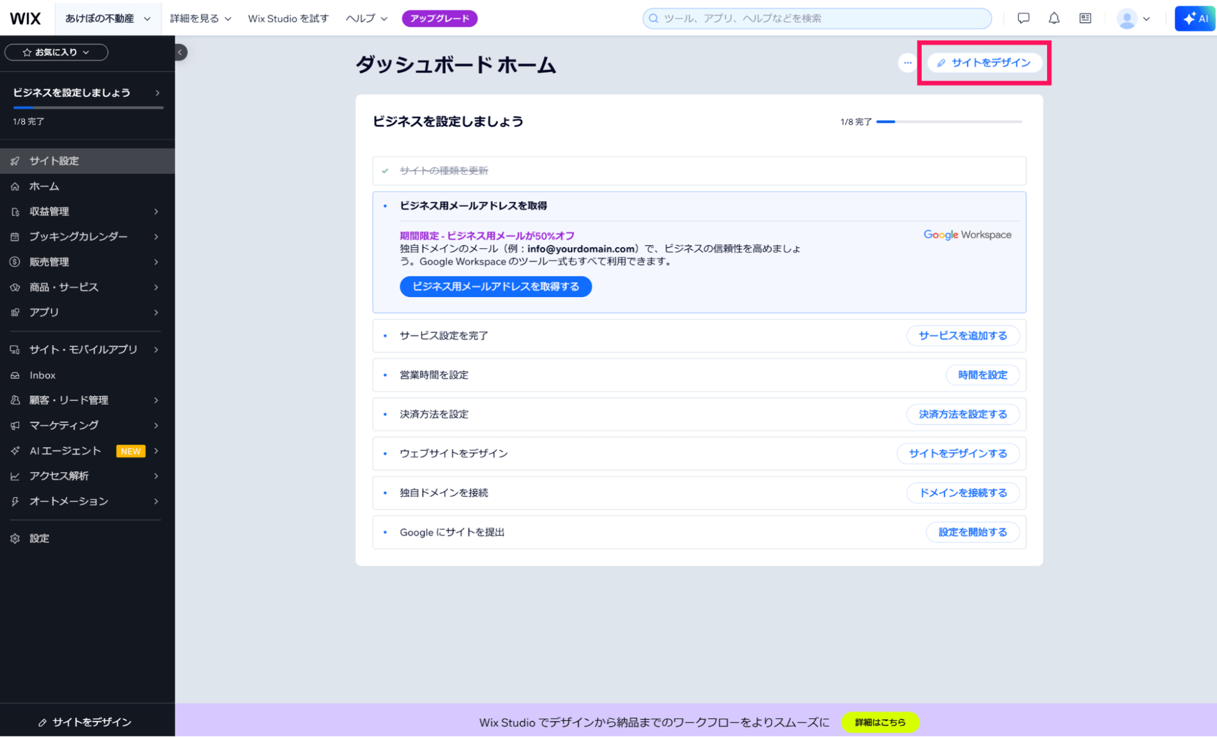
Task: Select Wix Studio を試す in top menu
Action: point(288,18)
